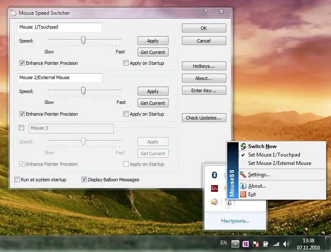Click the Bluetooth tray icon
The image size is (331, 252).
(214, 175)
